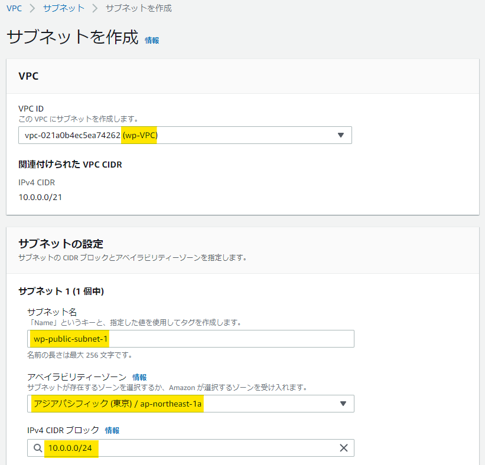Viewport: 485px width, 465px height.
Task: Open 情報 link next to IPv4 CIDR ブロック
Action: click(112, 430)
